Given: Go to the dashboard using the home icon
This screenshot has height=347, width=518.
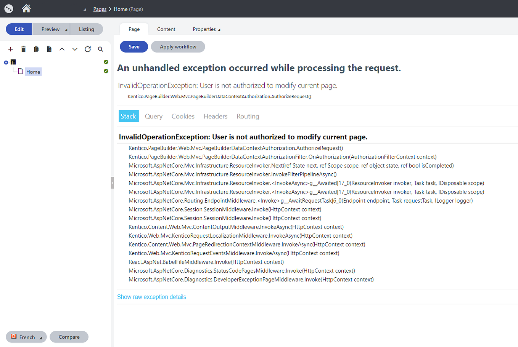Looking at the screenshot, I should tap(26, 8).
